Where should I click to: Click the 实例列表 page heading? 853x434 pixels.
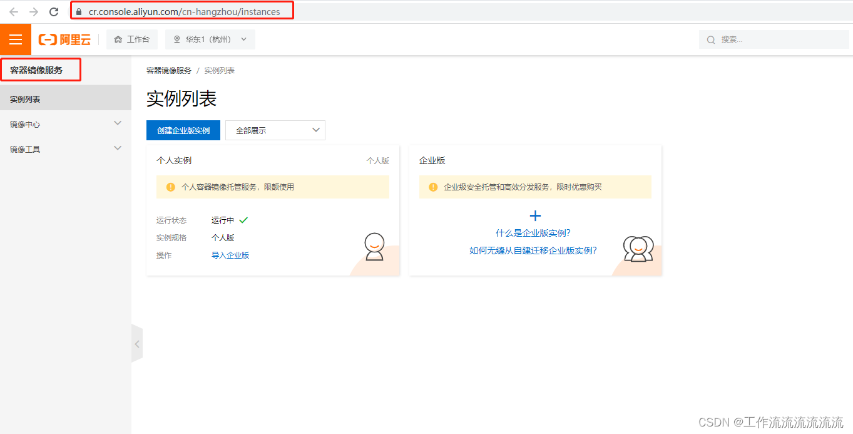point(181,99)
